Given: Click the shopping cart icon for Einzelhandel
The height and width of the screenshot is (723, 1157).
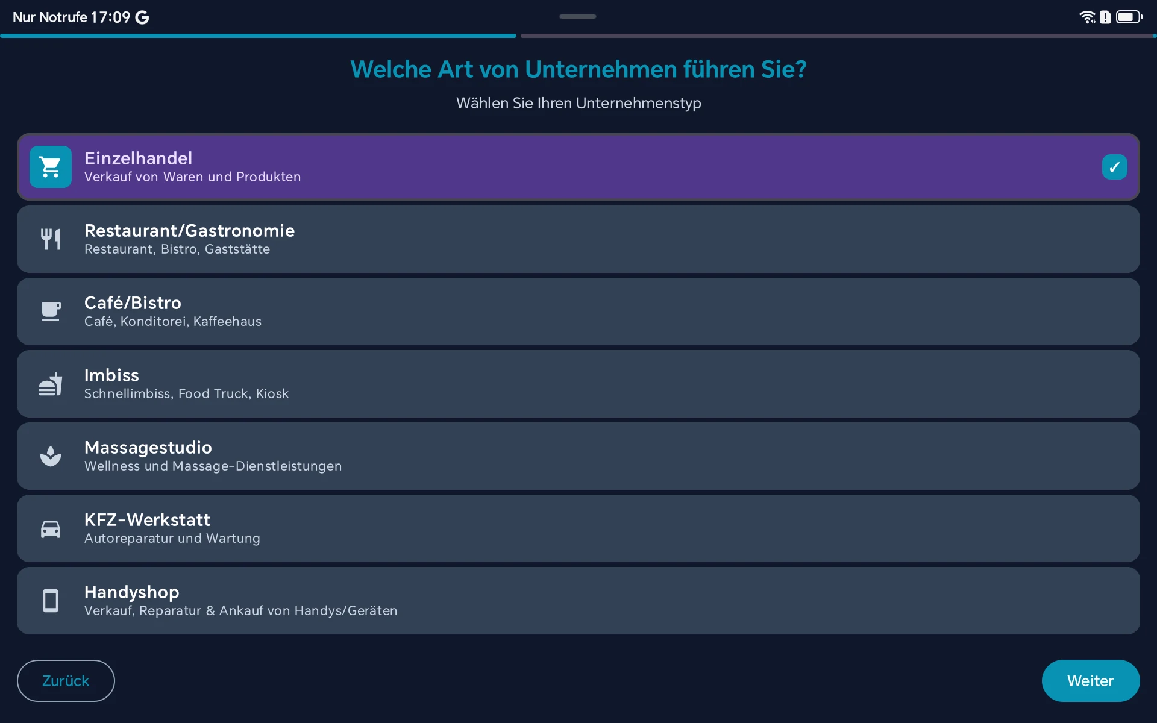Looking at the screenshot, I should tap(51, 167).
